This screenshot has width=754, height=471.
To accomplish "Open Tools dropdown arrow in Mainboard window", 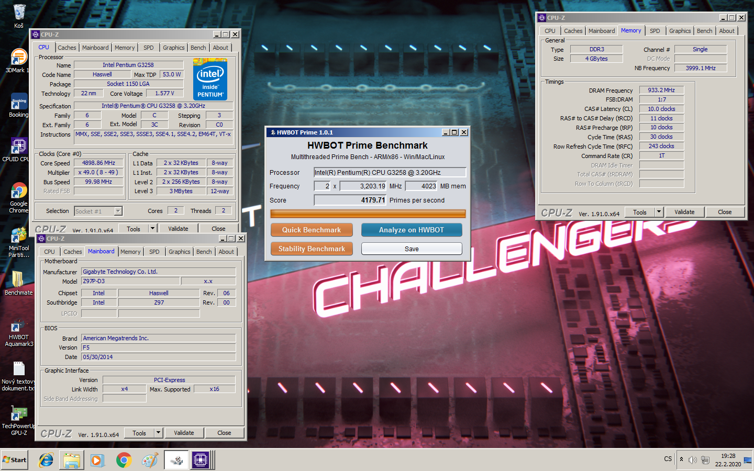I will (x=158, y=433).
